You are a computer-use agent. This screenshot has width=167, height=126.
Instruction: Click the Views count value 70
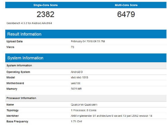click(x=73, y=47)
